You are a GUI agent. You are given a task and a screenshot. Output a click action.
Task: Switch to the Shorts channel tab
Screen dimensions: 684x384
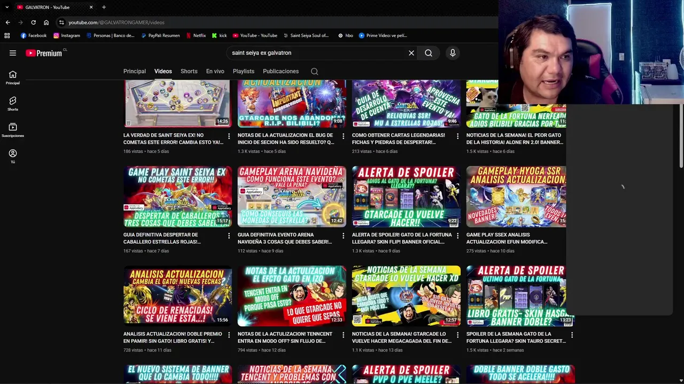point(189,71)
